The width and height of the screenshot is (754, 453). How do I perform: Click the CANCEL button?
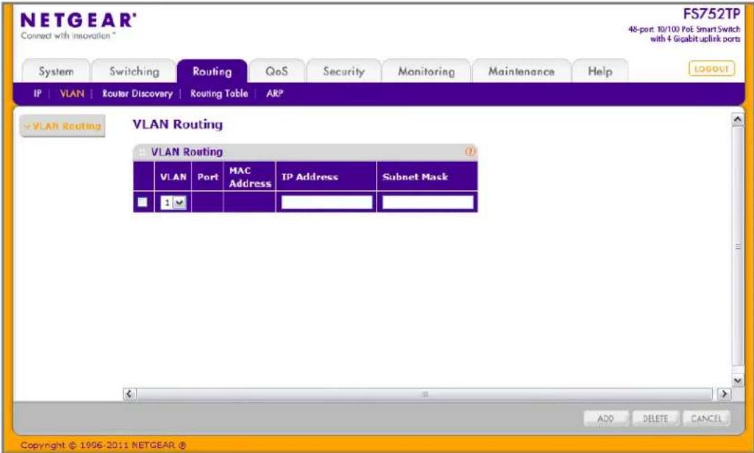pyautogui.click(x=706, y=418)
